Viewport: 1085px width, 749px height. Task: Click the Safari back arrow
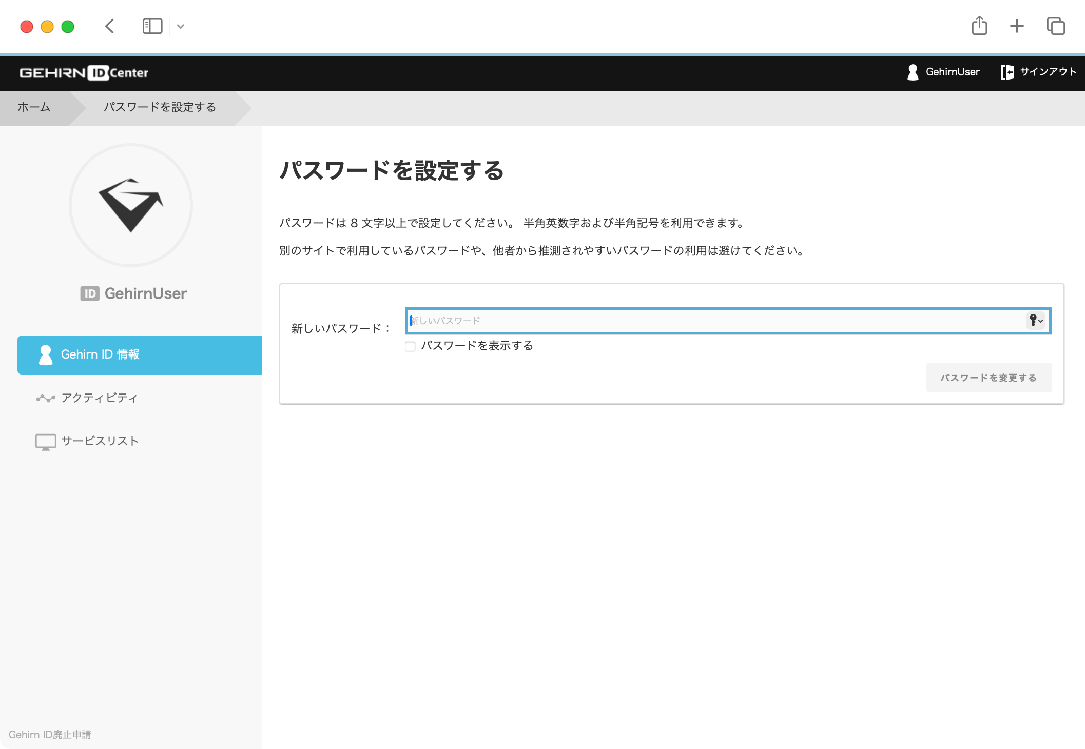coord(109,26)
